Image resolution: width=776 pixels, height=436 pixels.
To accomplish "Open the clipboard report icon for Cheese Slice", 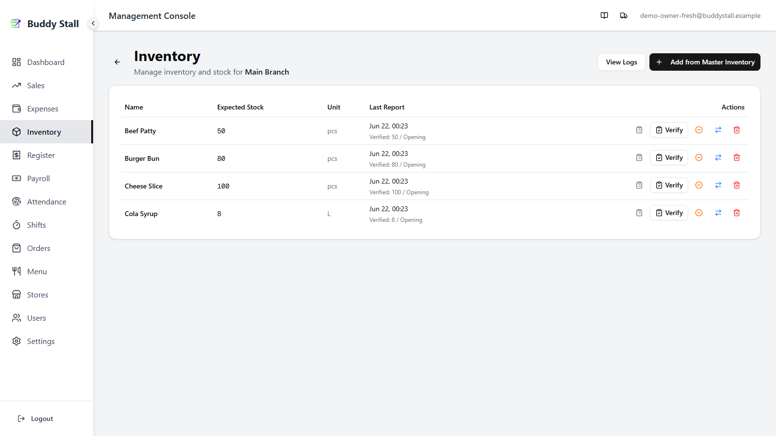I will coord(639,185).
